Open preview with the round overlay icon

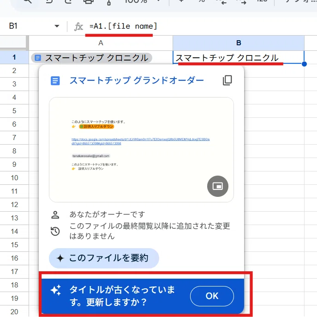(218, 186)
